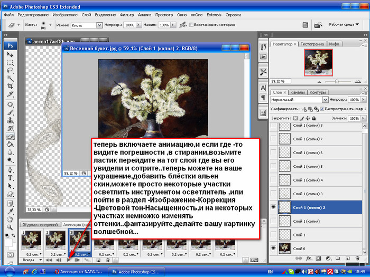Open looping options Всегда dropdown
Screen dimensions: 370x277
[32, 260]
